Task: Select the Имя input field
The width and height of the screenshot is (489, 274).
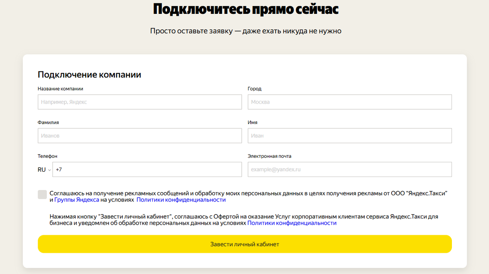Action: (349, 135)
